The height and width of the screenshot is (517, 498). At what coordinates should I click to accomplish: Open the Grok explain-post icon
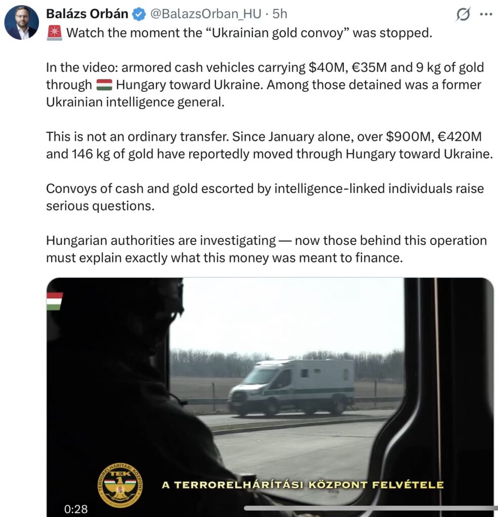[x=463, y=15]
